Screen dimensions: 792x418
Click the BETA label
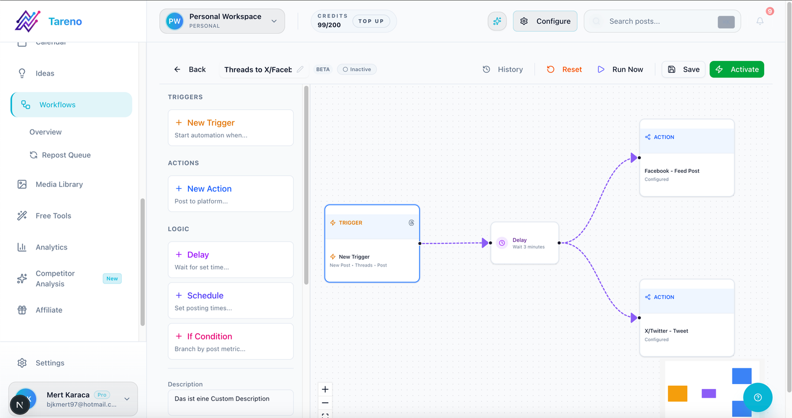[x=323, y=69]
